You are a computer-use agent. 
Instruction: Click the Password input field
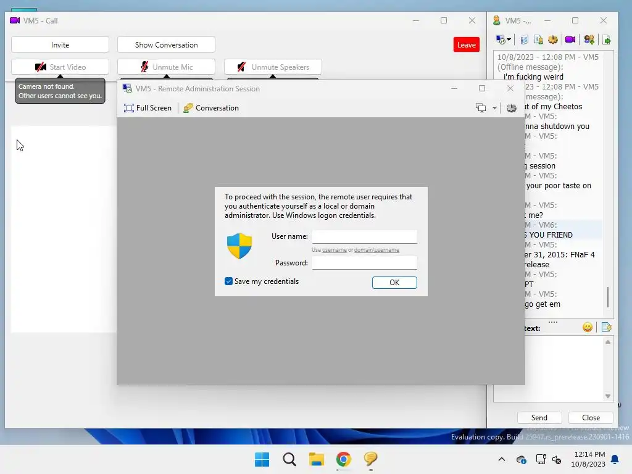pyautogui.click(x=364, y=263)
